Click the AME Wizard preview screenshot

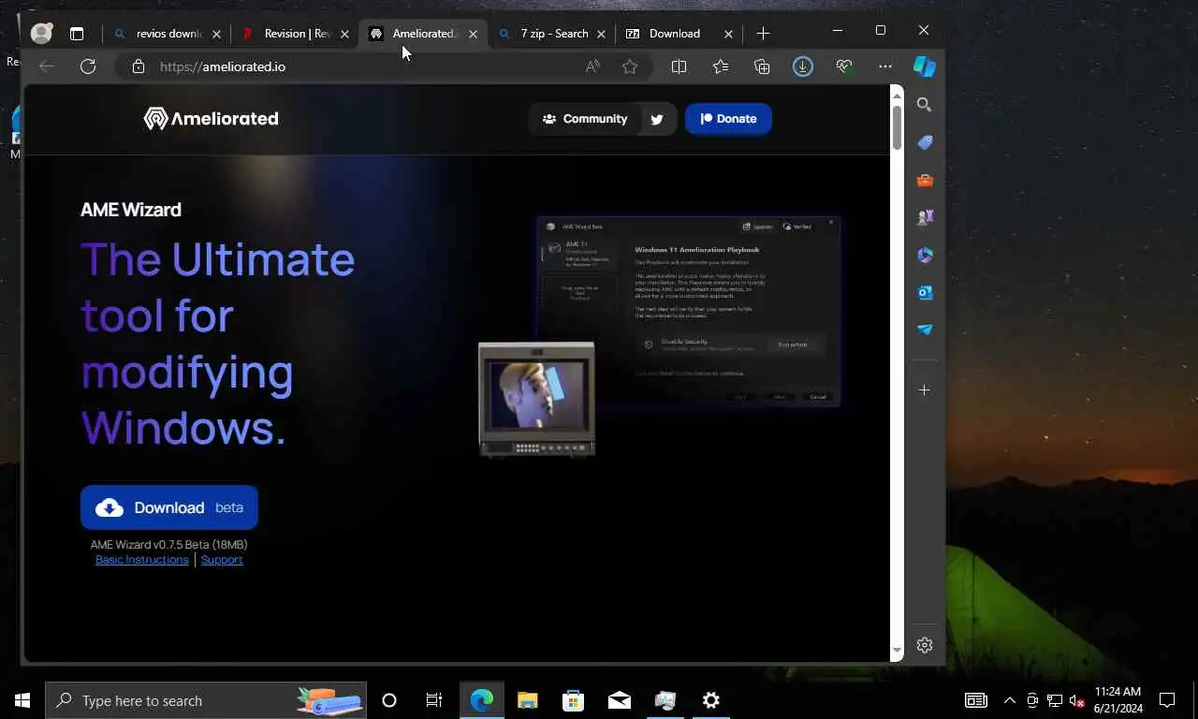pyautogui.click(x=689, y=313)
